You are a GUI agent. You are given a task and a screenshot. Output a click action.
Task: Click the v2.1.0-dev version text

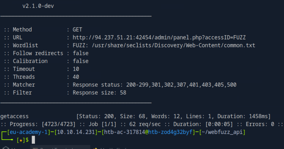click(x=38, y=6)
